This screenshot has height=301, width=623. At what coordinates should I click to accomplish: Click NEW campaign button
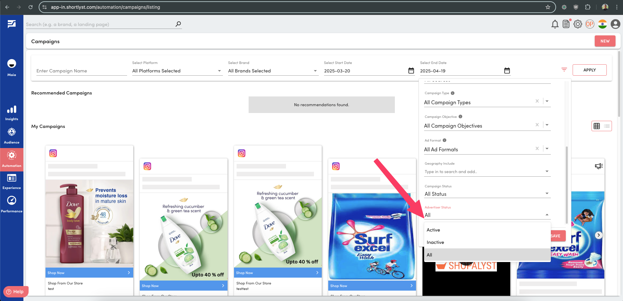605,41
